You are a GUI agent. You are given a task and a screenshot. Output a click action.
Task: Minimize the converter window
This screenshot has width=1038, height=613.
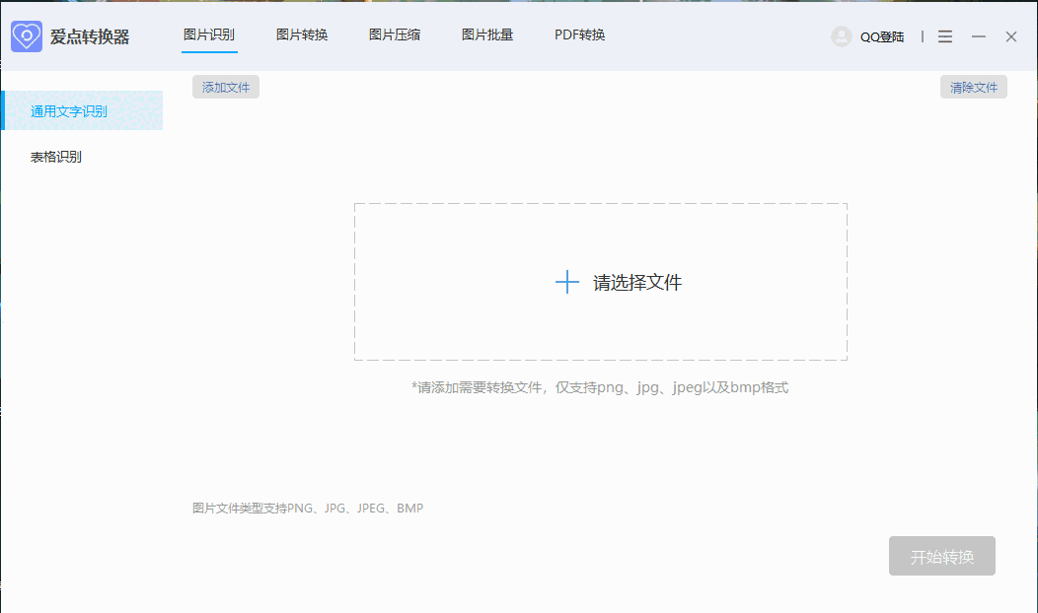tap(979, 36)
